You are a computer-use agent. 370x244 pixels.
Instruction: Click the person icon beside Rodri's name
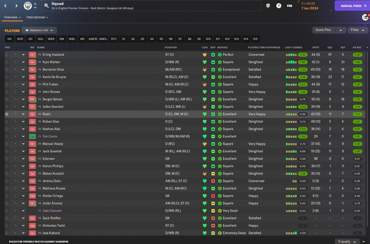pos(40,114)
